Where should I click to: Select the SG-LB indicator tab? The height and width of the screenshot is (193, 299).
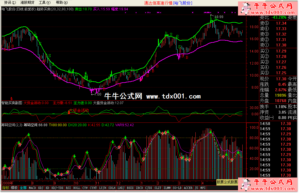click(x=177, y=188)
